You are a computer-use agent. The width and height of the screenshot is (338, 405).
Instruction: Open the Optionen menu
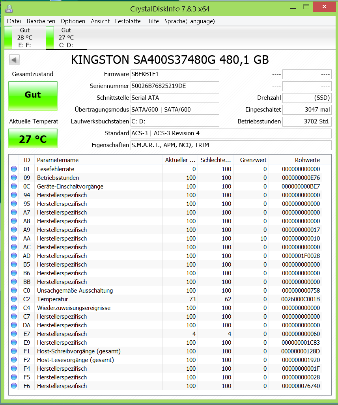click(x=73, y=21)
